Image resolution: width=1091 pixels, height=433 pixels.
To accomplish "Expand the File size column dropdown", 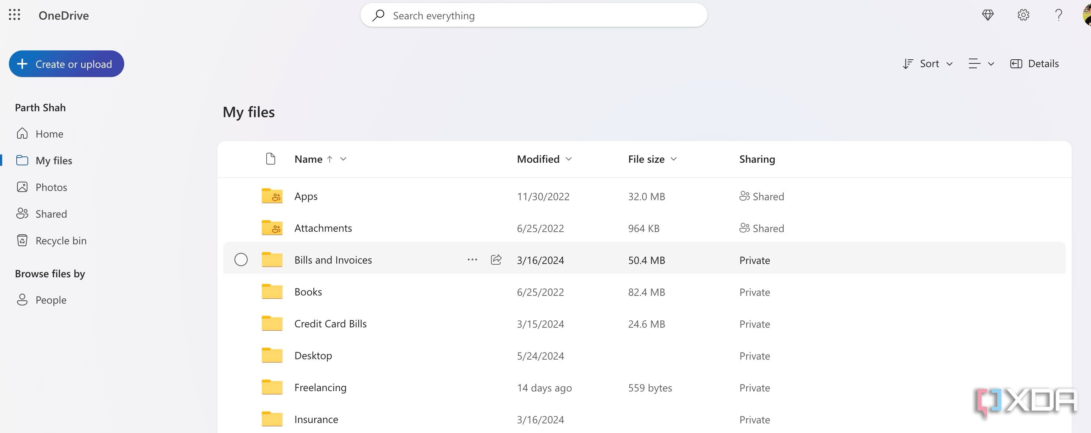I will pyautogui.click(x=674, y=159).
